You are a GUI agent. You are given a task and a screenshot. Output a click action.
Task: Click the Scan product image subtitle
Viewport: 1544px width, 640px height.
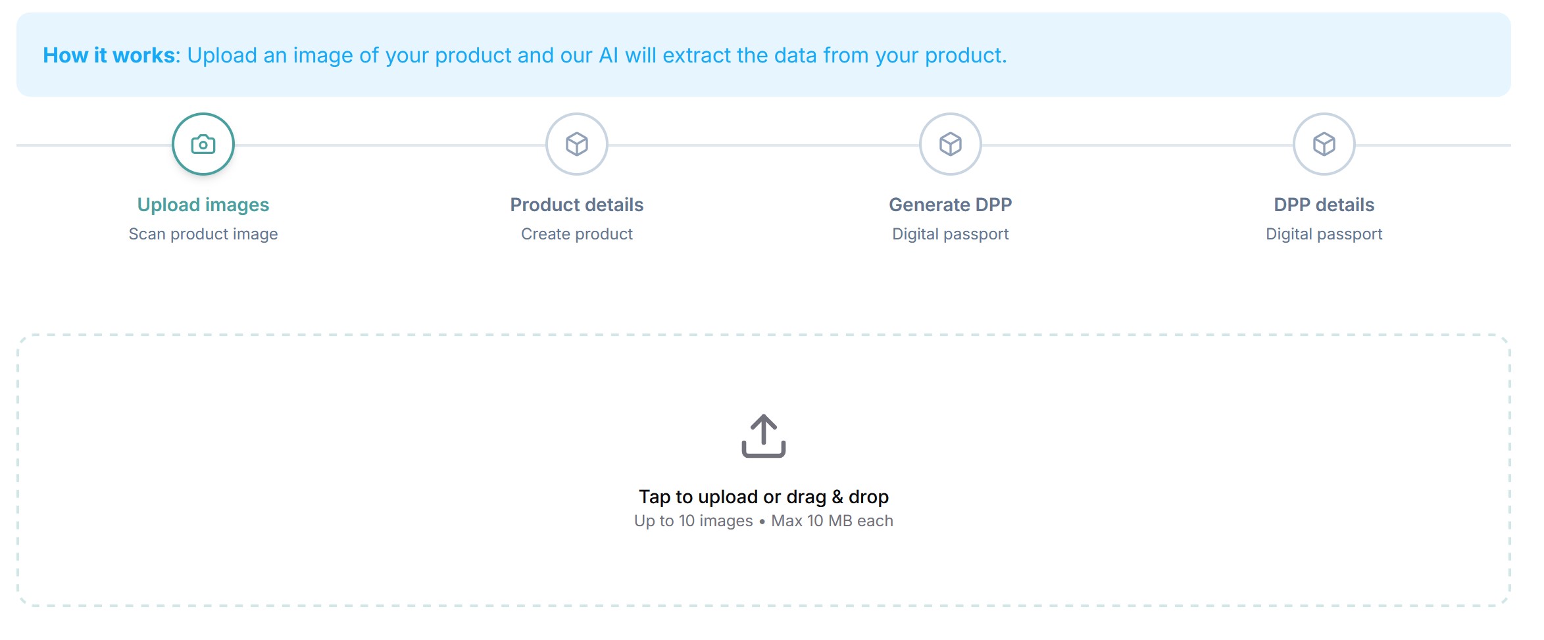(x=203, y=234)
